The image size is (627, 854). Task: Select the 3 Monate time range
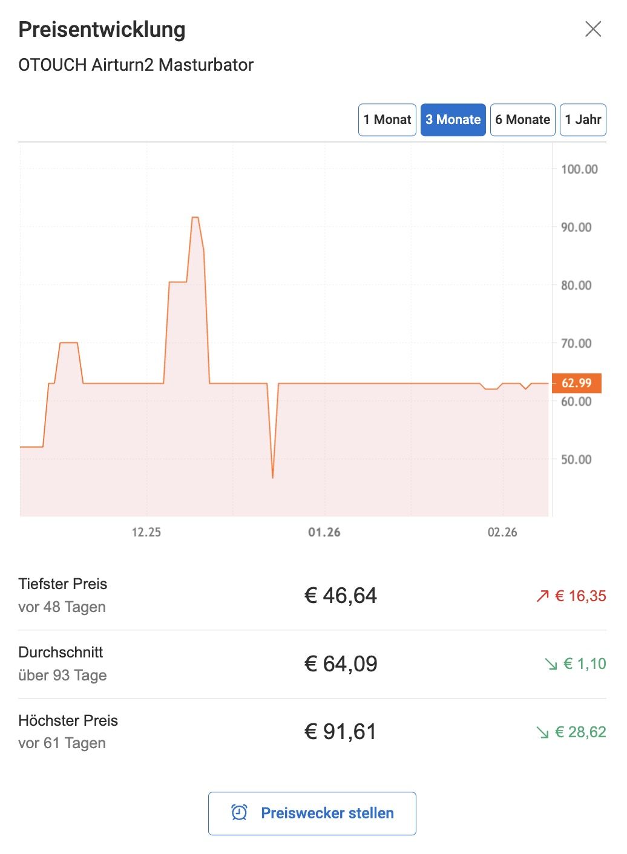coord(453,120)
